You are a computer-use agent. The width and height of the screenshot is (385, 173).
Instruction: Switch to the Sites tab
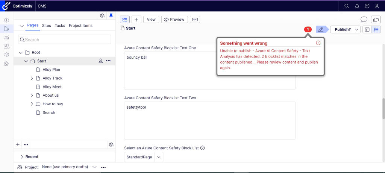coord(47,26)
